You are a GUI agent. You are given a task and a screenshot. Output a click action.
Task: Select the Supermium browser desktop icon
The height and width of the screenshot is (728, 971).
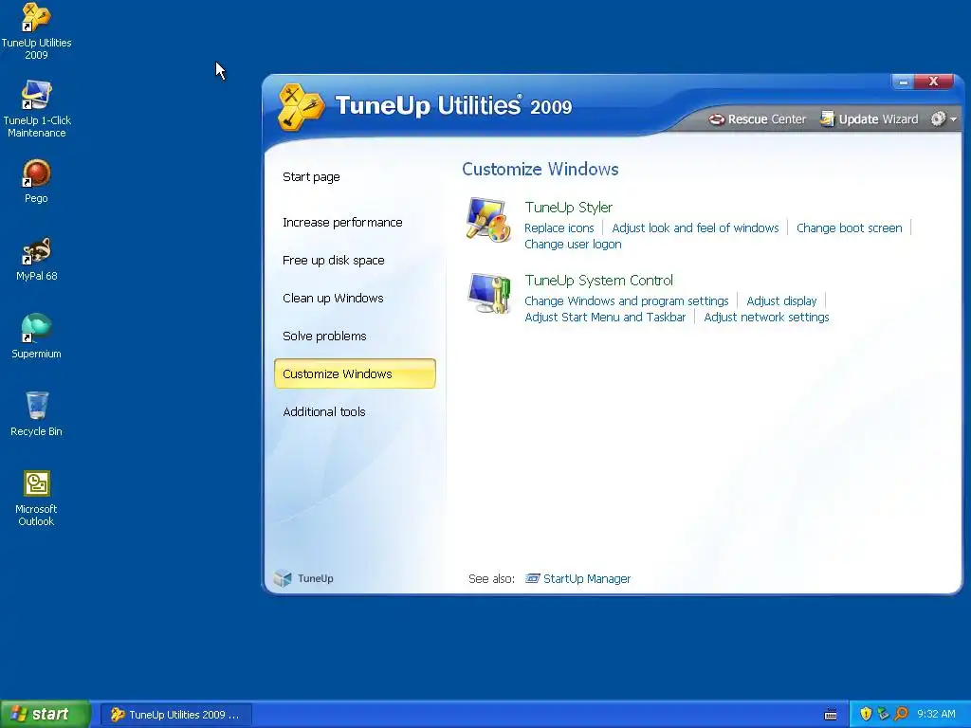point(36,337)
